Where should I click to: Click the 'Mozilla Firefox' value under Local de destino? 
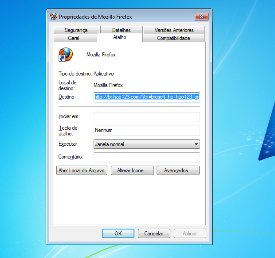108,85
